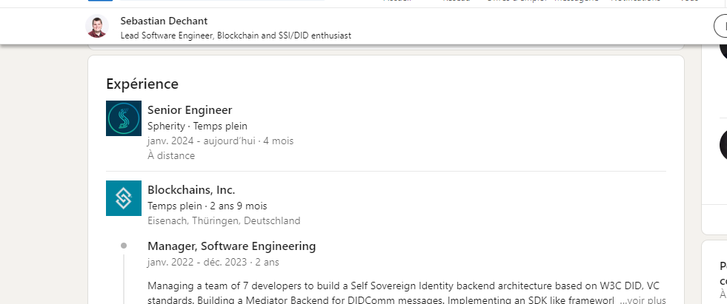Click the Managing a team of 7 developers description
This screenshot has height=304, width=727.
407,292
